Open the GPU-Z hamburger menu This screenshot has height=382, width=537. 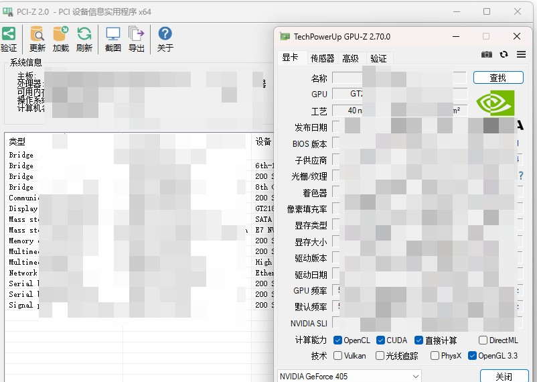coord(521,54)
